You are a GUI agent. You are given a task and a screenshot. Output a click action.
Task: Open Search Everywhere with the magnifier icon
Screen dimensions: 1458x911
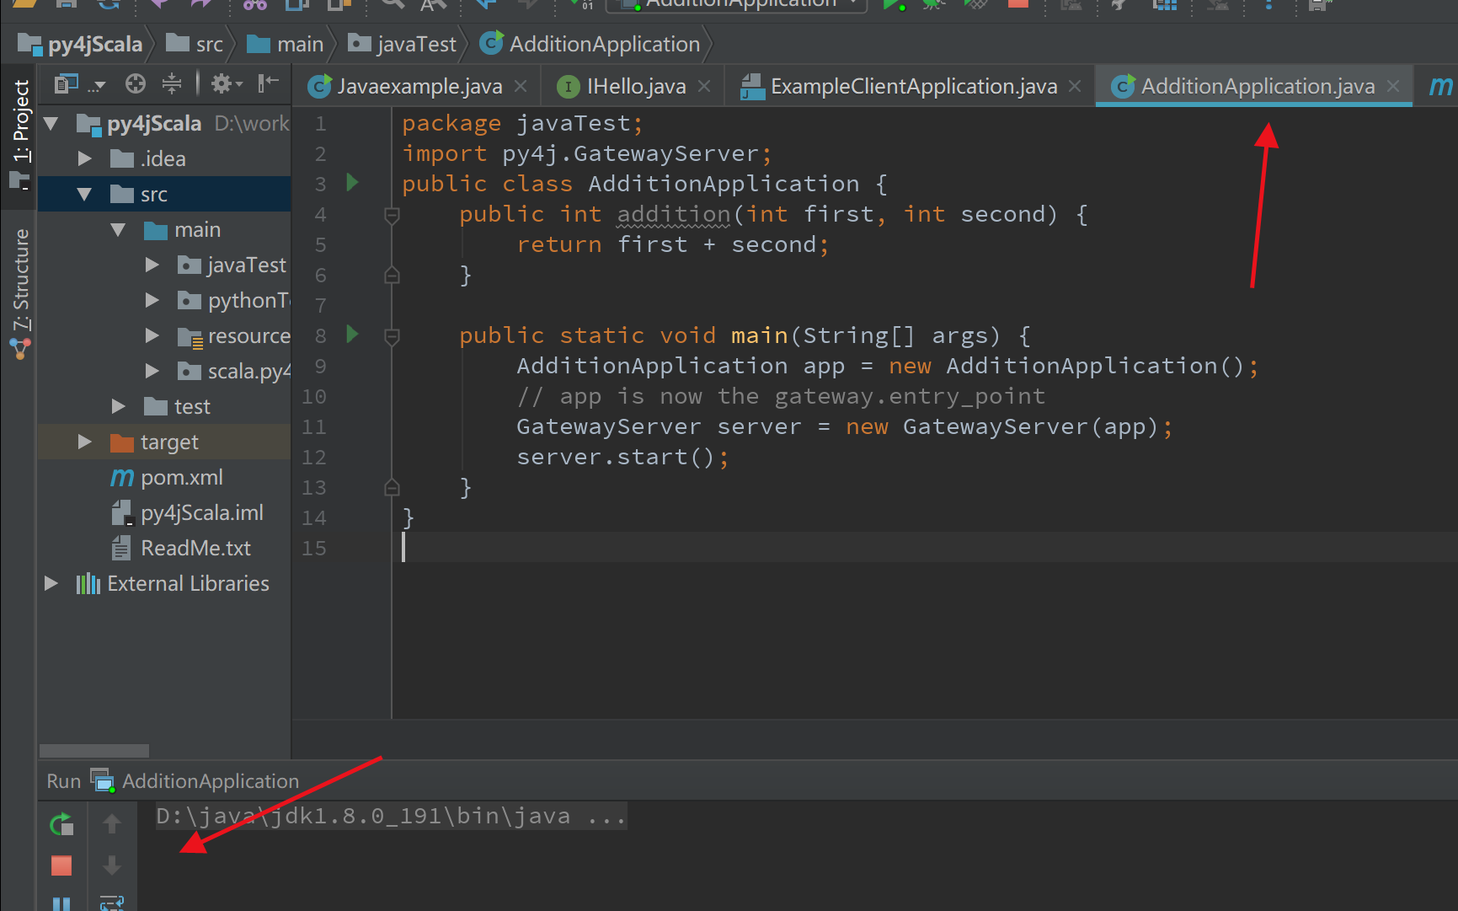pos(391,4)
